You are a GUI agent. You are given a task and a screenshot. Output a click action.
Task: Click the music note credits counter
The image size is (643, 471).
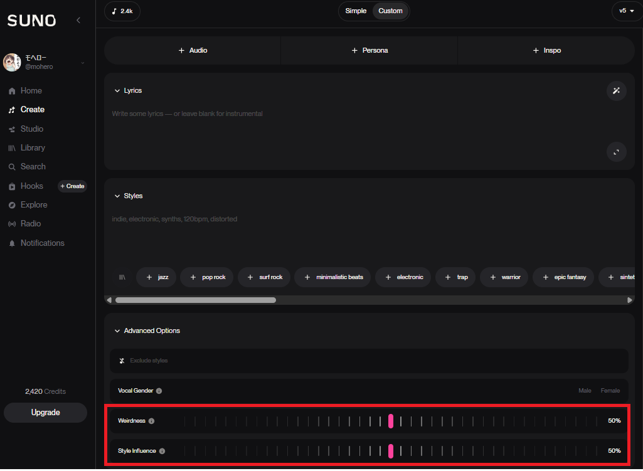[x=122, y=11]
